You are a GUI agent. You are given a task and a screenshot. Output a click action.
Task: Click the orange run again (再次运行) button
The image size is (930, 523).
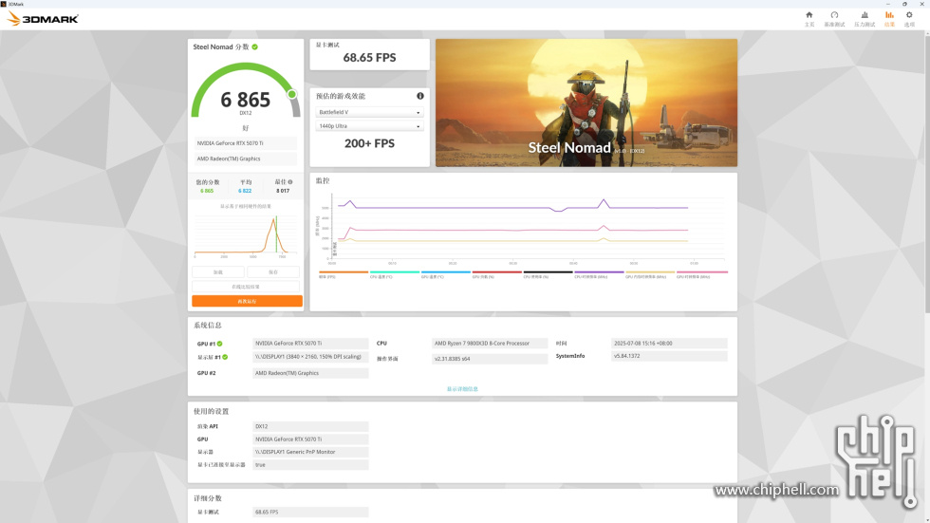coord(247,301)
